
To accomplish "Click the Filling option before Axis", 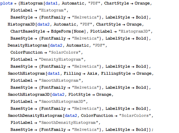I will click(x=73, y=73).
